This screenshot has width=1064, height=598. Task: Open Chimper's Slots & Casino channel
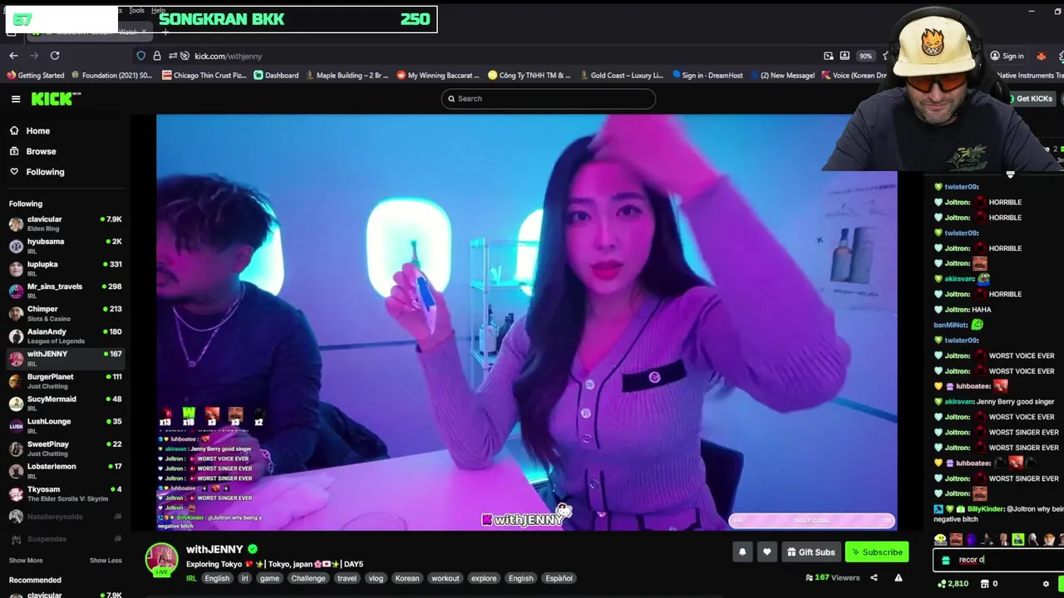pos(65,313)
